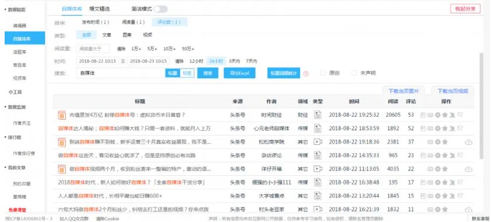The height and width of the screenshot is (222, 491).
Task: Focus search field containing 自媒体
Action: 121,73
